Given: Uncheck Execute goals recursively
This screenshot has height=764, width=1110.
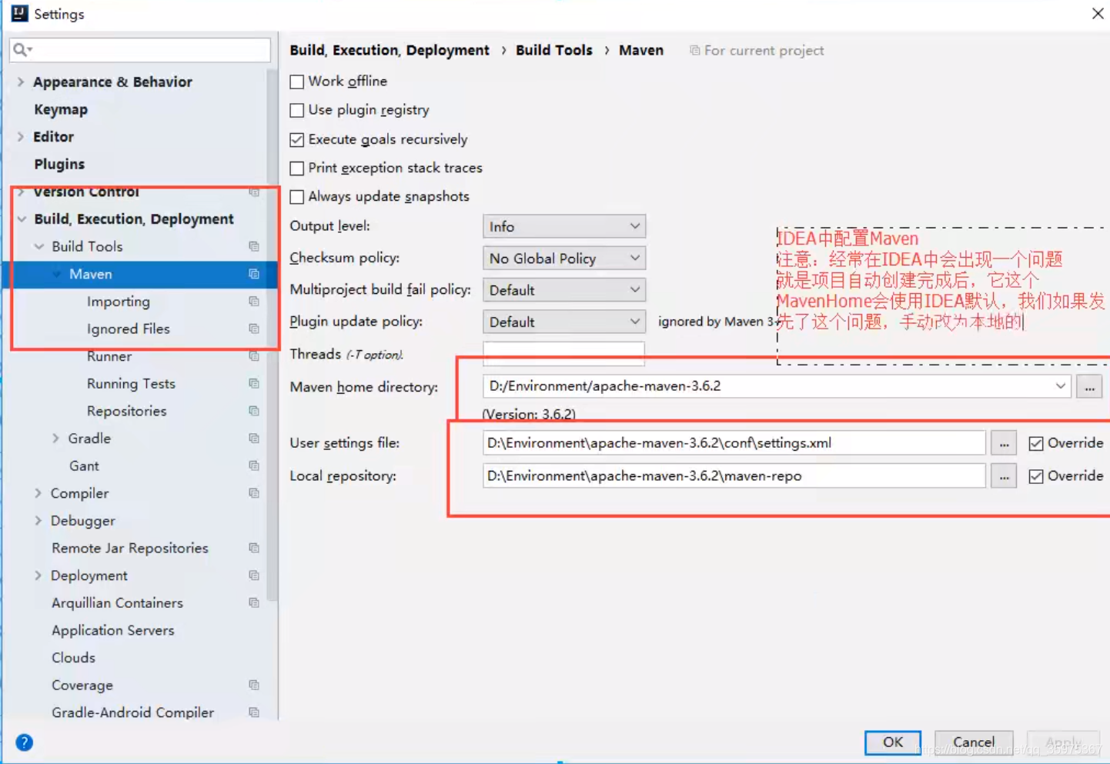Looking at the screenshot, I should (296, 139).
